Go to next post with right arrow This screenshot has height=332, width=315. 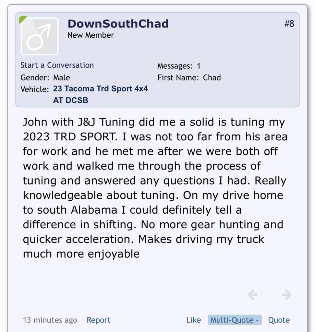[x=286, y=294]
